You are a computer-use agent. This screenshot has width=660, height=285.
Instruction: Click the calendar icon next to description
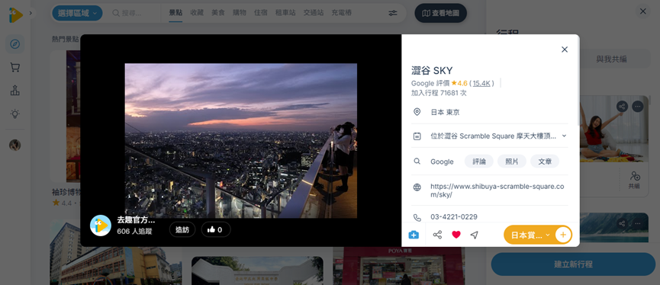tap(417, 136)
